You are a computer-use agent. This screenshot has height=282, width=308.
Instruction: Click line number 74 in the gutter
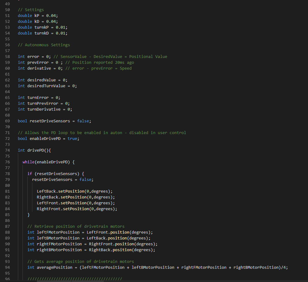coord(7,150)
